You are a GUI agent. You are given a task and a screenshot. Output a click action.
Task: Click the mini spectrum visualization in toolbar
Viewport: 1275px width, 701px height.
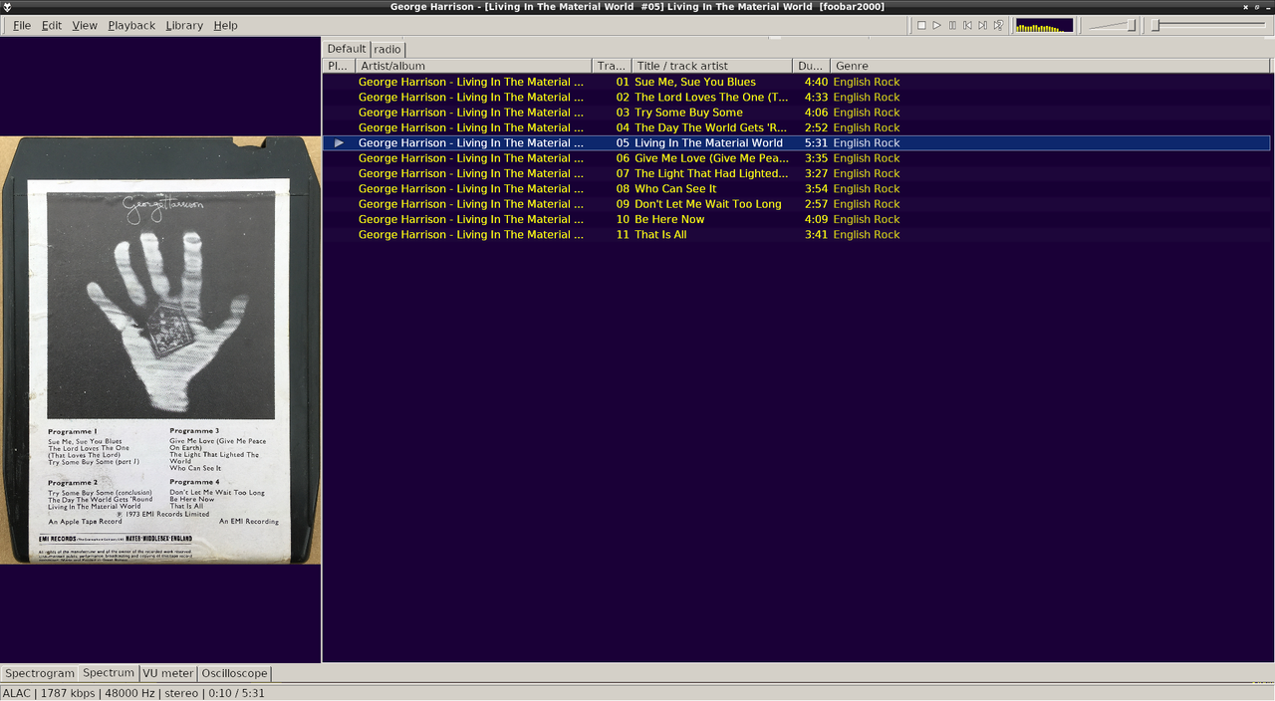pyautogui.click(x=1044, y=25)
